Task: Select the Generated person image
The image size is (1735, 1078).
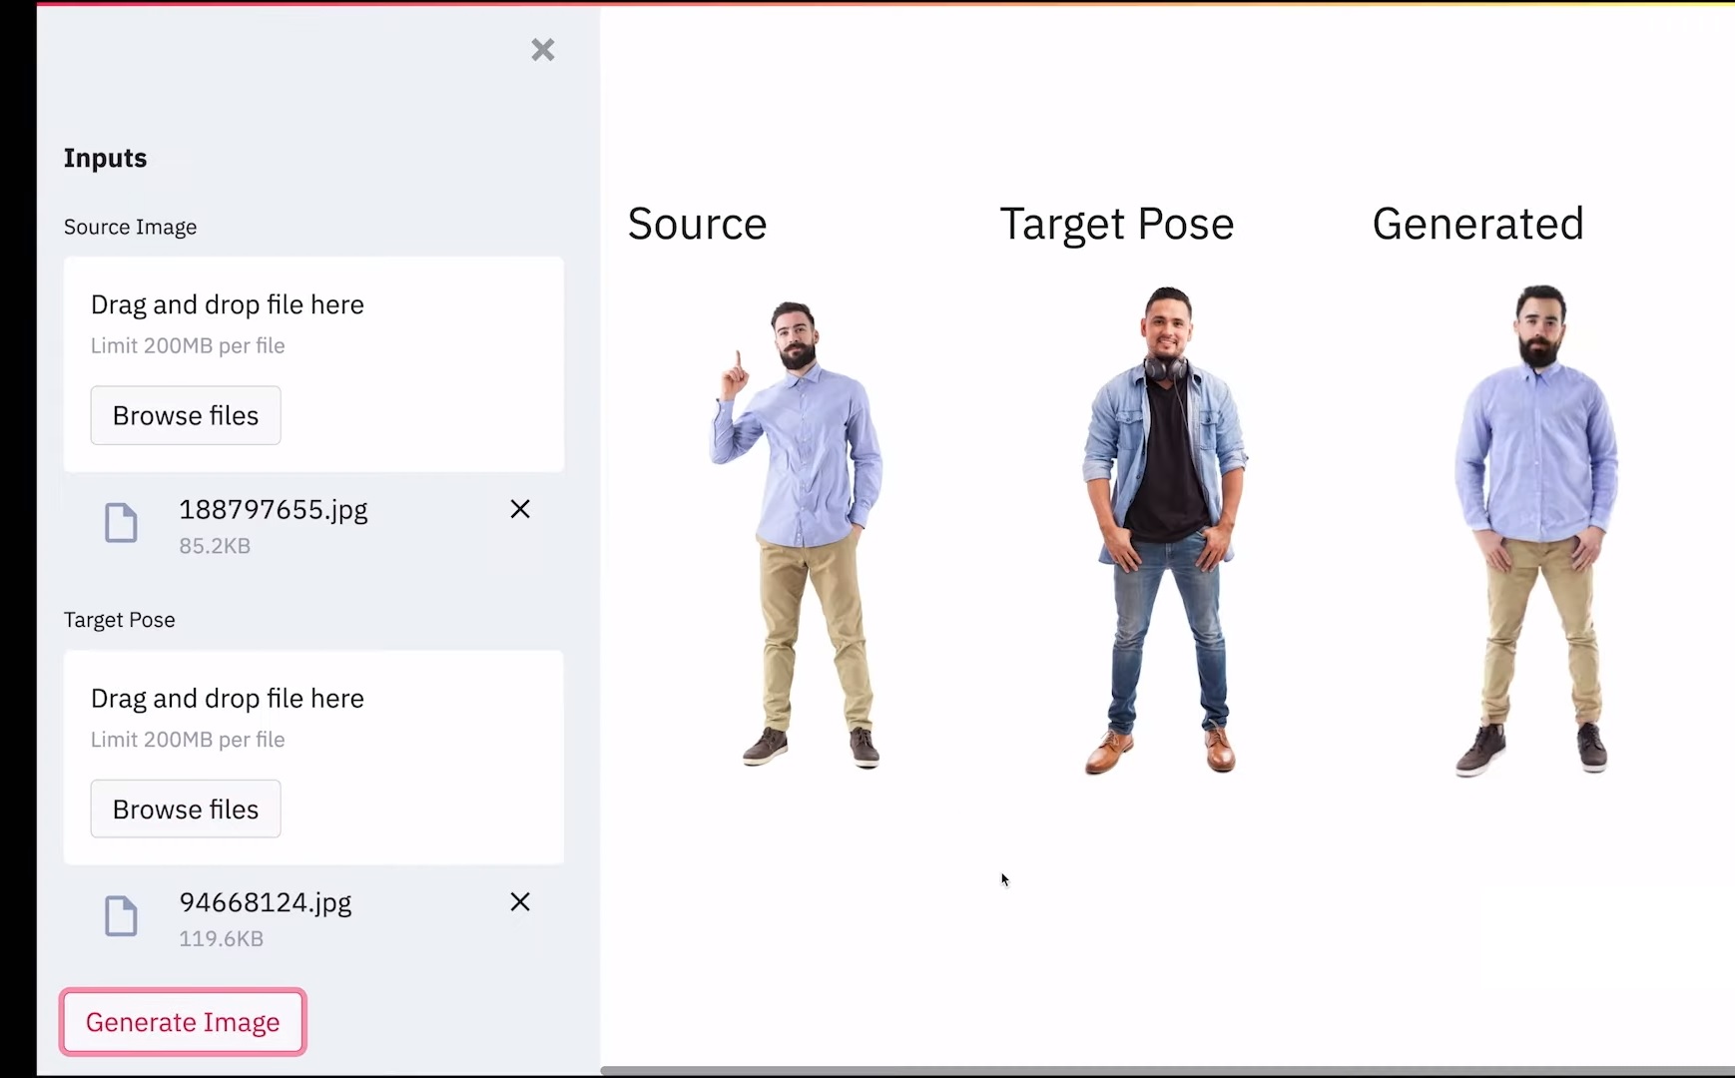Action: (x=1535, y=531)
